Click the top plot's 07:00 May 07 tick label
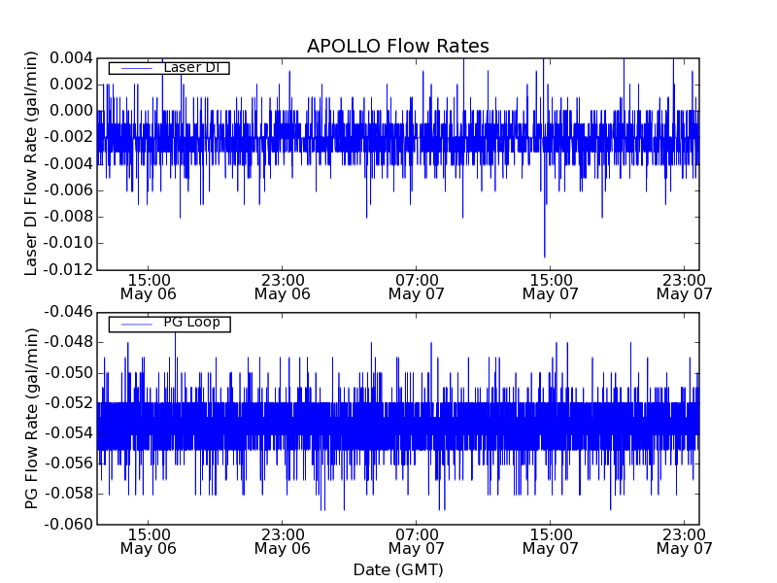The width and height of the screenshot is (777, 583). tap(416, 286)
